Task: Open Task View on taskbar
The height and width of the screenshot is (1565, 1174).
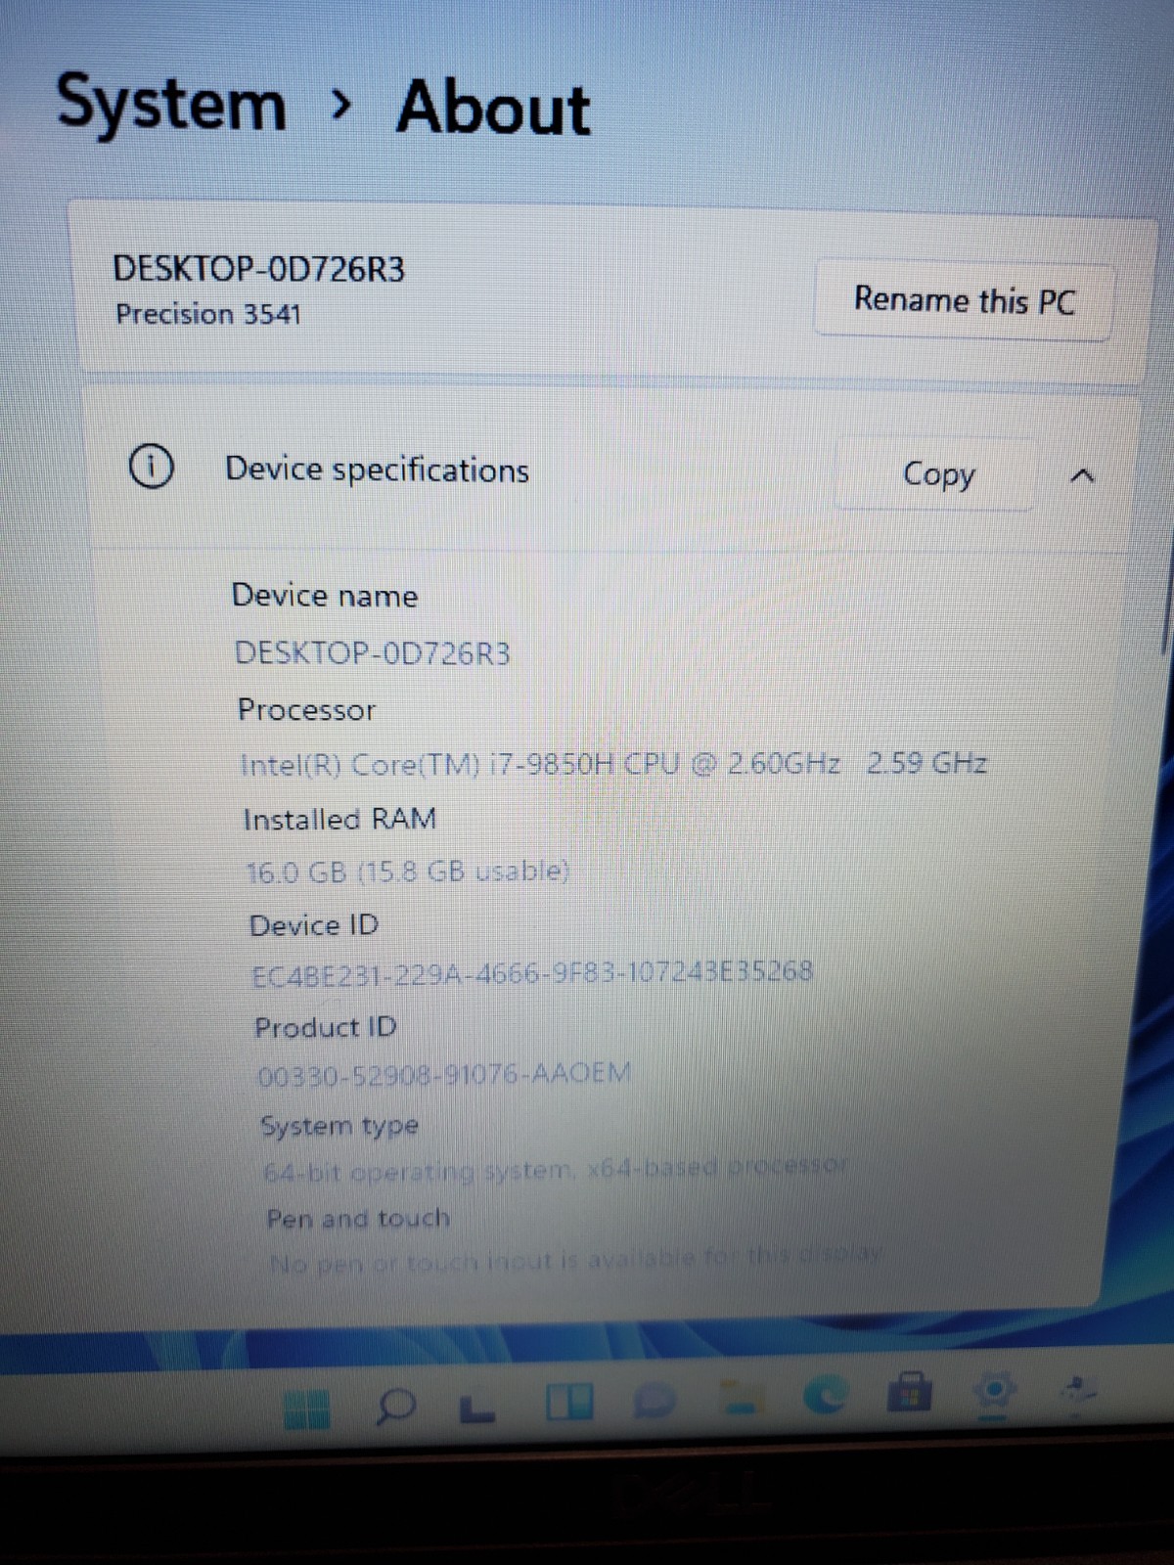Action: coord(476,1408)
